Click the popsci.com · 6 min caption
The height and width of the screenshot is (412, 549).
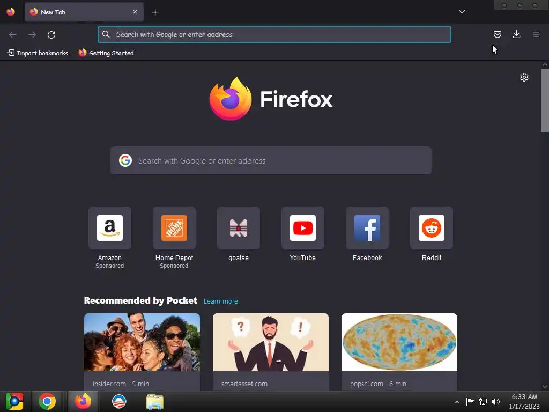click(x=378, y=384)
